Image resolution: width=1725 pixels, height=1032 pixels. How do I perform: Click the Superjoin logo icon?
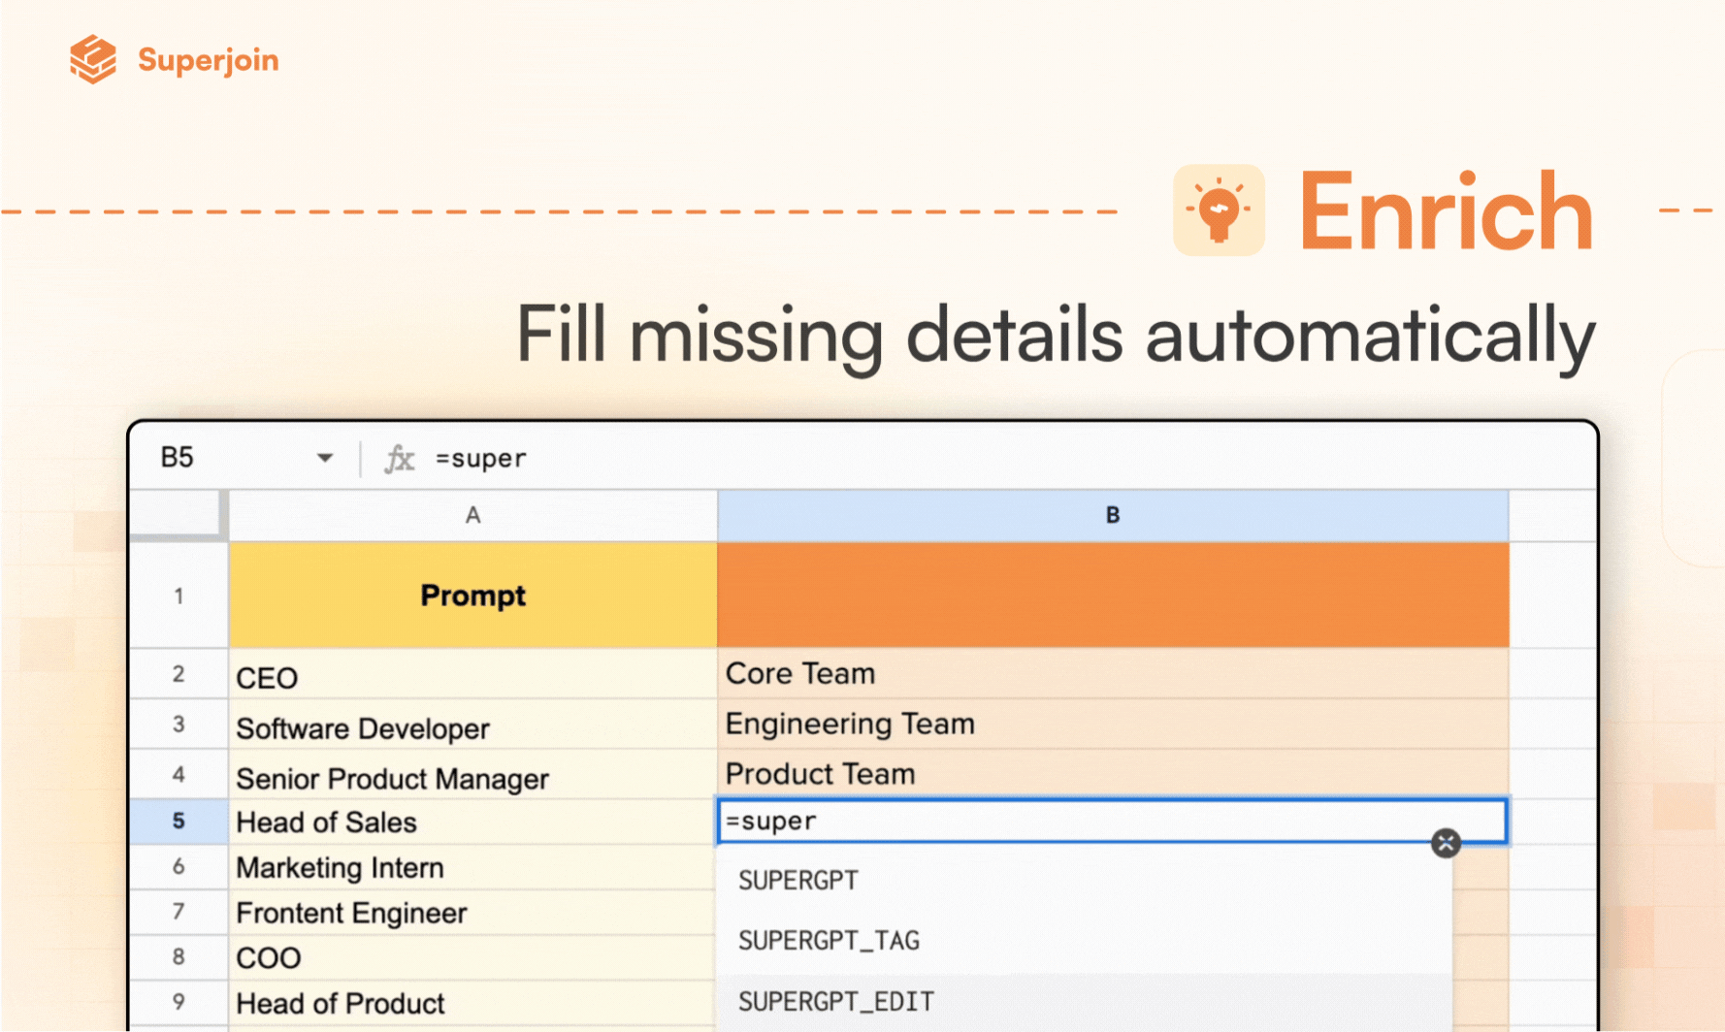93,59
